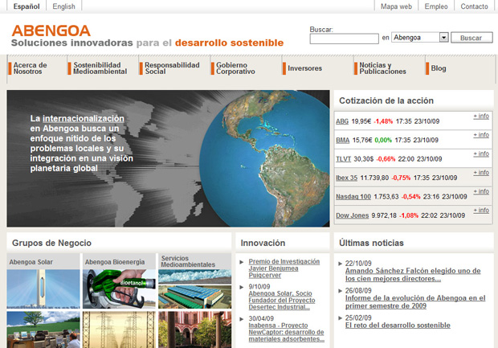498x348 pixels.
Task: Focus the Buscar search input field
Action: coord(345,39)
